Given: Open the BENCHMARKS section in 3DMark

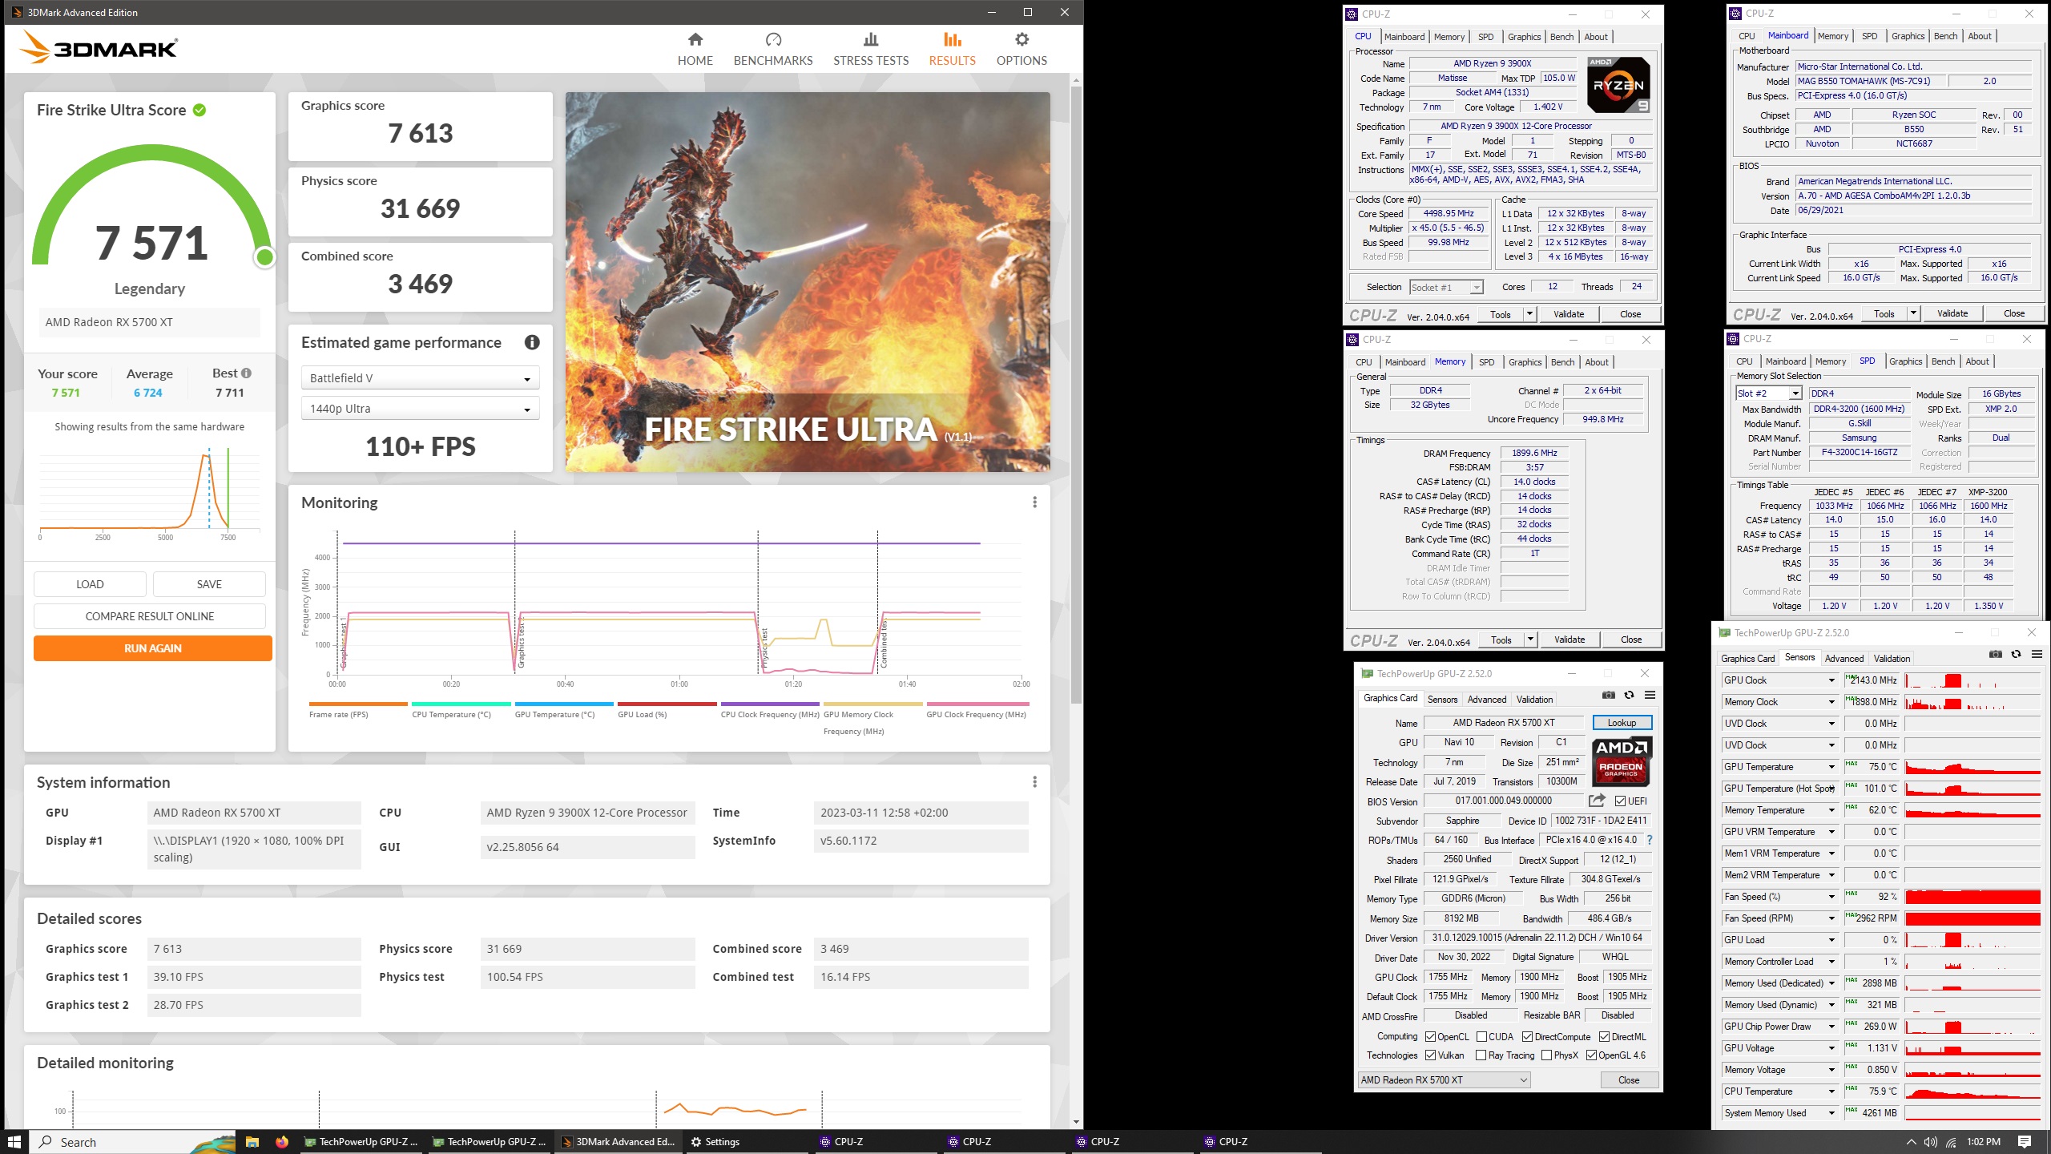Looking at the screenshot, I should pyautogui.click(x=772, y=50).
